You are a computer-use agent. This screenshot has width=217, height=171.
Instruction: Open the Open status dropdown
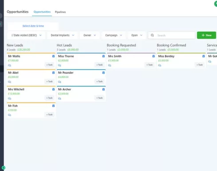tap(137, 35)
